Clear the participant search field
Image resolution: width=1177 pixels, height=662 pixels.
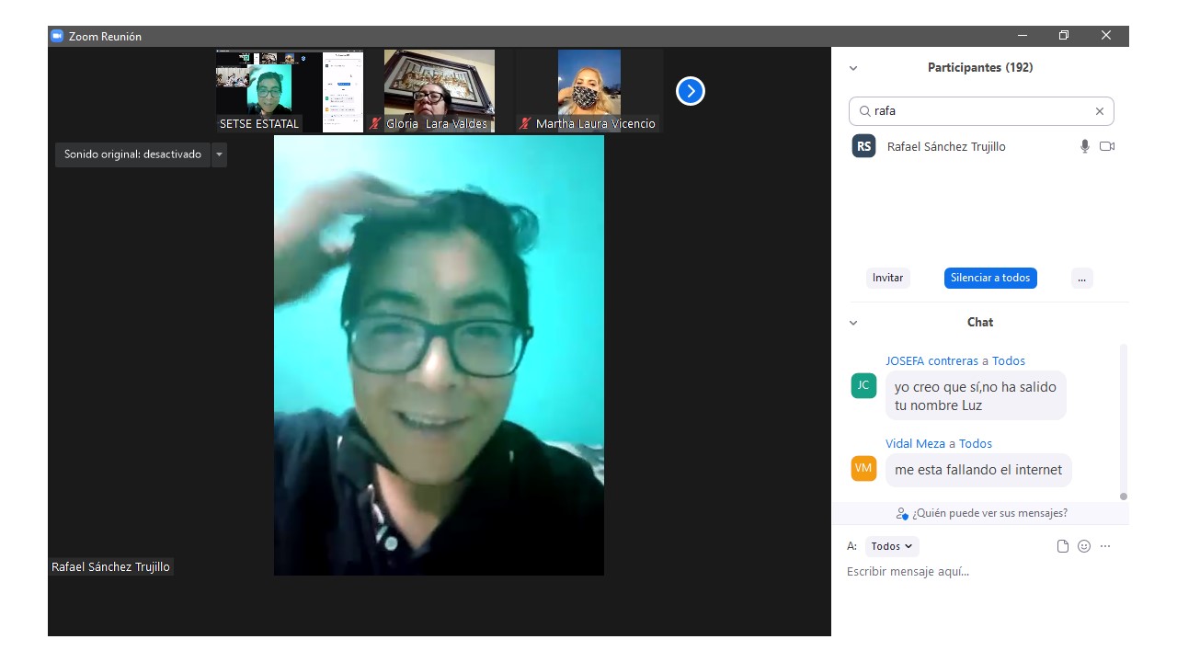tap(1099, 111)
